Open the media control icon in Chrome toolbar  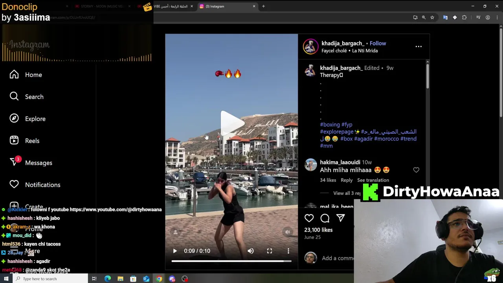(x=478, y=17)
